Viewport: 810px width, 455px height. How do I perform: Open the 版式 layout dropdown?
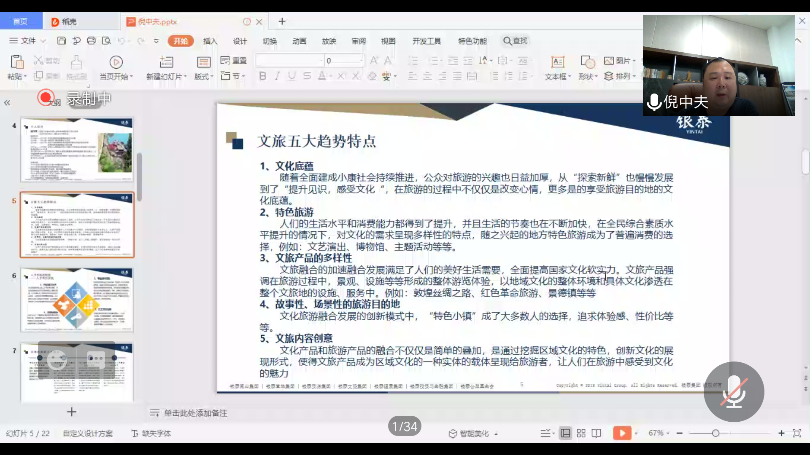204,77
